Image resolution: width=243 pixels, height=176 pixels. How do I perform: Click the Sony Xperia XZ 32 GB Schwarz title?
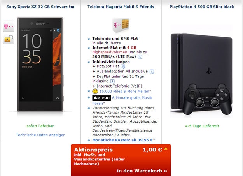(40, 7)
